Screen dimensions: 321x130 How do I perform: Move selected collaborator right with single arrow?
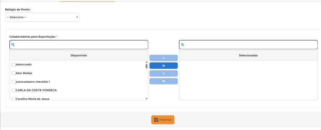click(163, 58)
